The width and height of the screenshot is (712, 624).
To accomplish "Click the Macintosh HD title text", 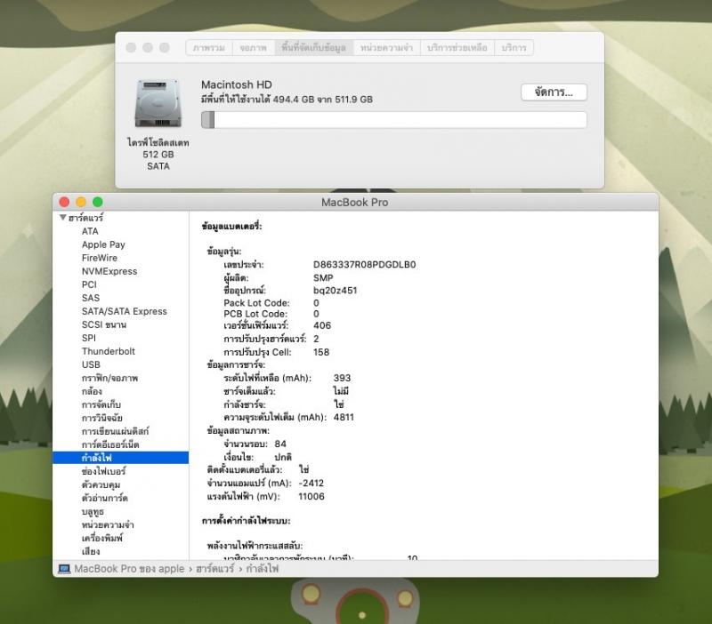I will coord(237,84).
